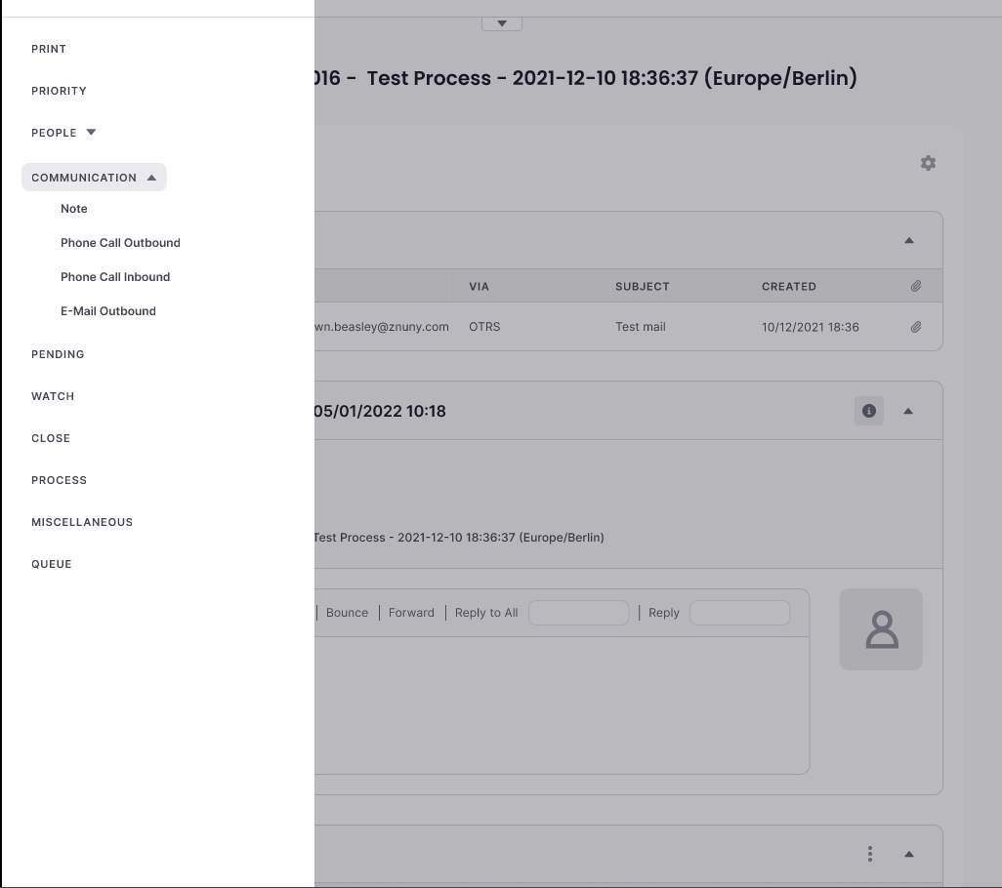The width and height of the screenshot is (1002, 888).
Task: Open the Pending menu item
Action: click(x=58, y=354)
